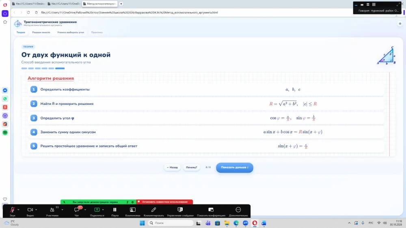The height and width of the screenshot is (228, 406).
Task: Open the Практика tab
Action: [97, 32]
